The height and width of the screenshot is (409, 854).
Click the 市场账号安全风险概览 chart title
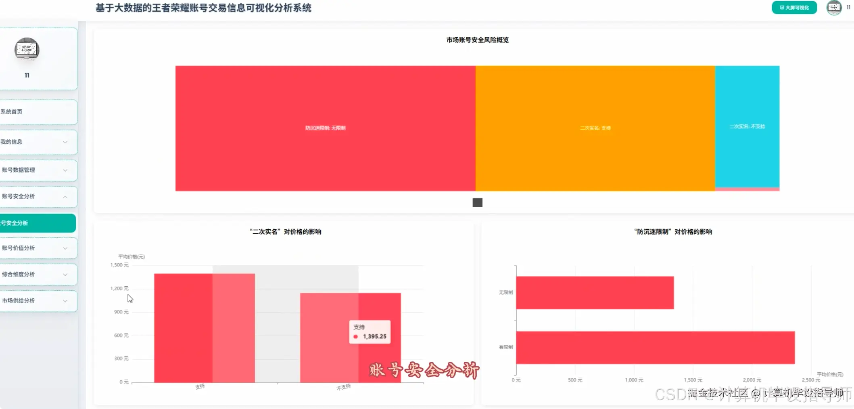click(x=477, y=40)
